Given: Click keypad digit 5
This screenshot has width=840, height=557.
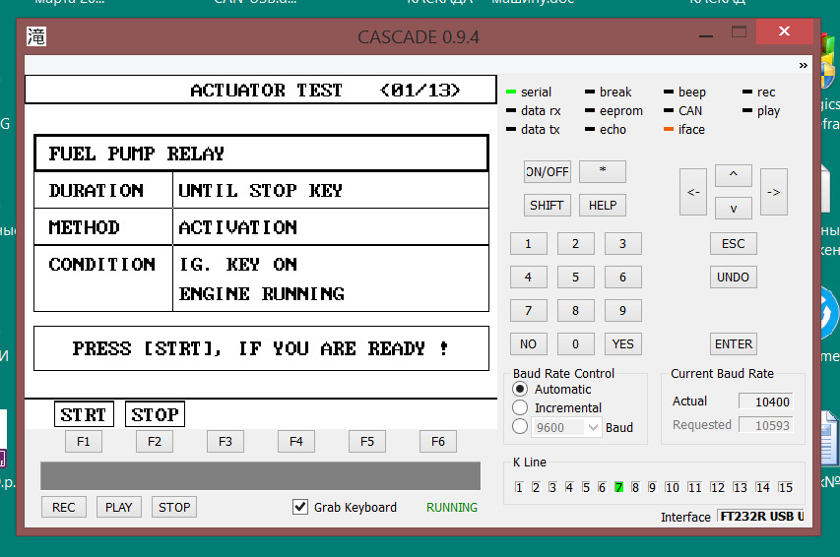Looking at the screenshot, I should coord(575,277).
